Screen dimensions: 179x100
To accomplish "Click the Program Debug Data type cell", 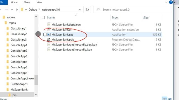I will (126, 39).
